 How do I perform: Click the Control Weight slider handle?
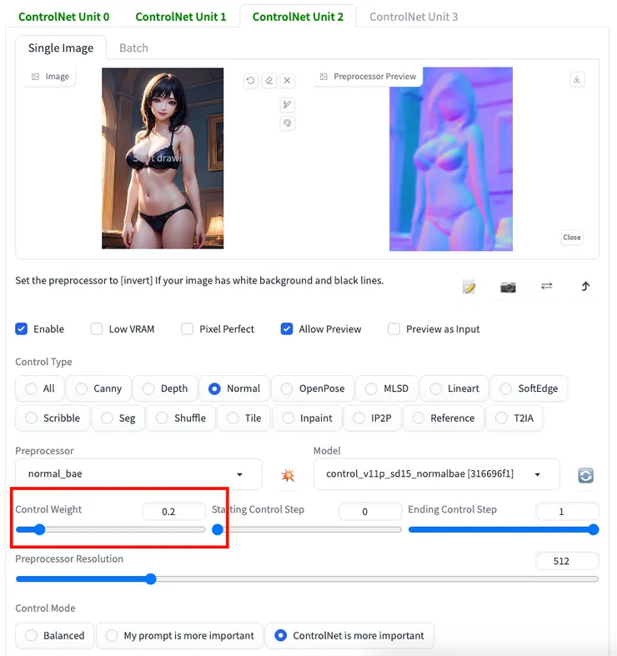tap(40, 529)
